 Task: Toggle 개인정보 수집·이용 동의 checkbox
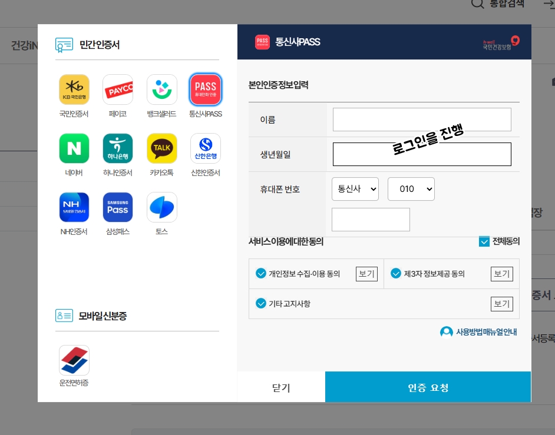point(261,273)
